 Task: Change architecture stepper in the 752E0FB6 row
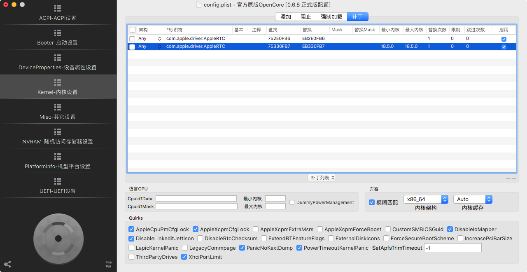[159, 39]
